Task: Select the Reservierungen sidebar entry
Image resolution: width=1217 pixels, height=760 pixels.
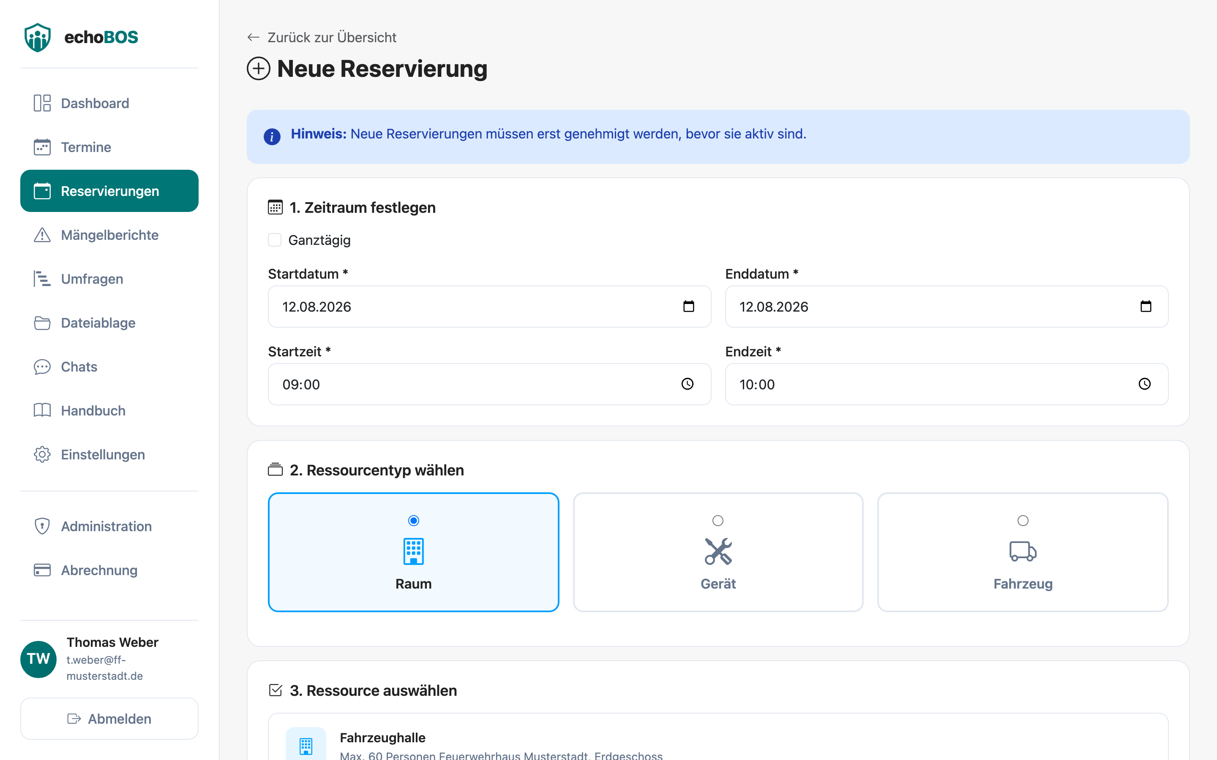Action: [x=109, y=191]
